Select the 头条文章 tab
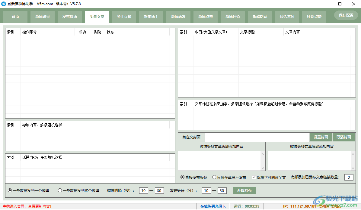Image resolution: width=361 pixels, height=210 pixels. (x=97, y=17)
